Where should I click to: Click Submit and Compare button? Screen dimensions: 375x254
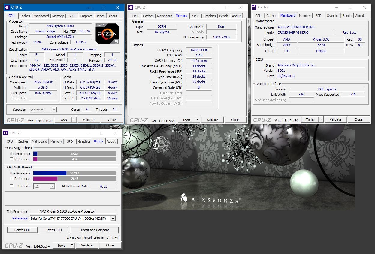click(94, 230)
